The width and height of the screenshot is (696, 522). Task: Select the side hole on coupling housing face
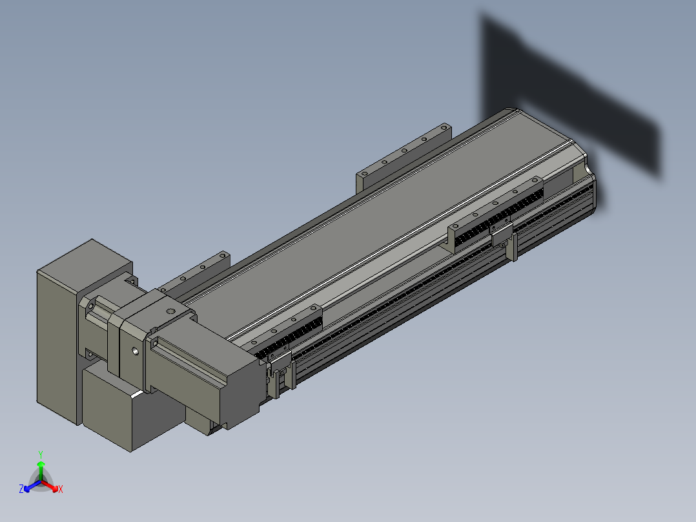pyautogui.click(x=136, y=351)
